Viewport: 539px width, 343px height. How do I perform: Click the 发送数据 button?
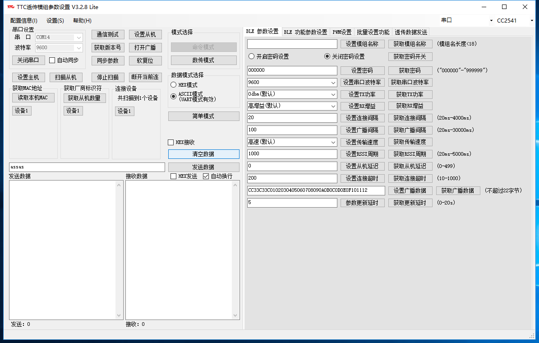tap(204, 167)
